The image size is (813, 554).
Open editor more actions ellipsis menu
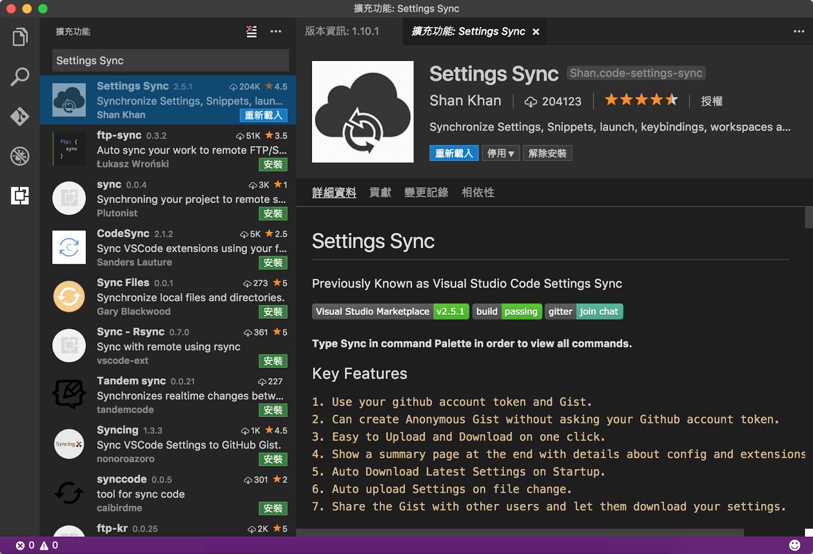pos(799,31)
